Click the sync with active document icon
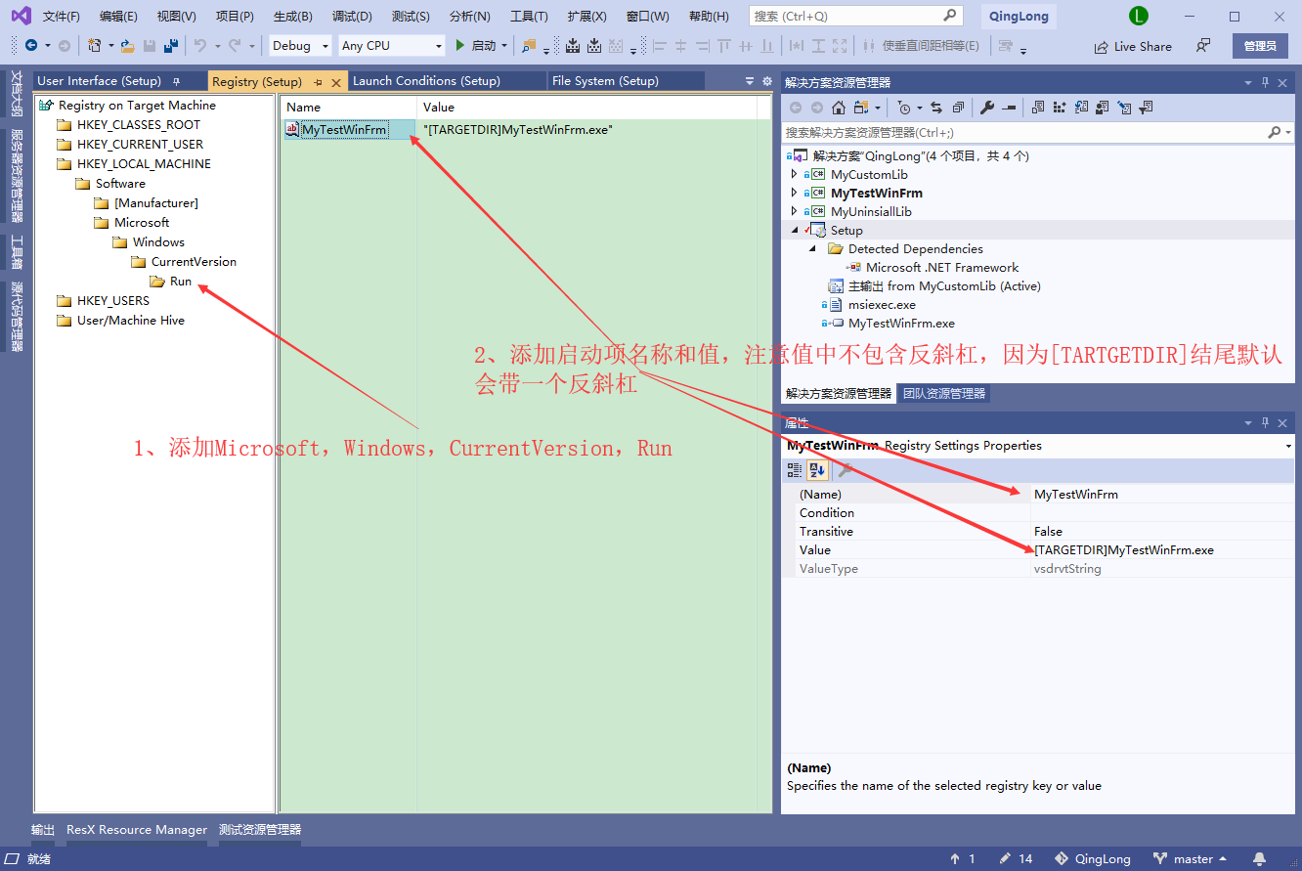Screen dimensions: 1302x871 click(936, 108)
